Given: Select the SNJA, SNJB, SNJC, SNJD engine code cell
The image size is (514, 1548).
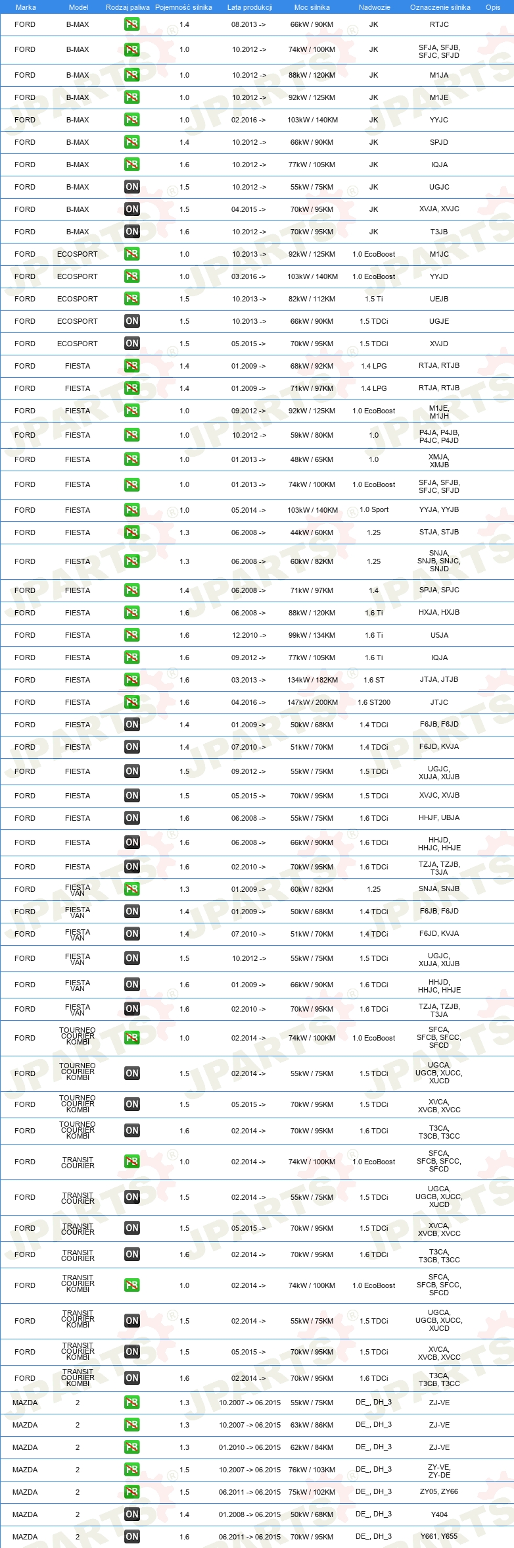Looking at the screenshot, I should point(439,561).
